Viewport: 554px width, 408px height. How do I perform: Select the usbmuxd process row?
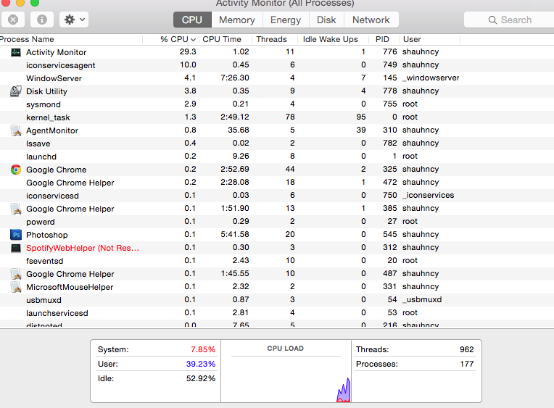(x=277, y=300)
